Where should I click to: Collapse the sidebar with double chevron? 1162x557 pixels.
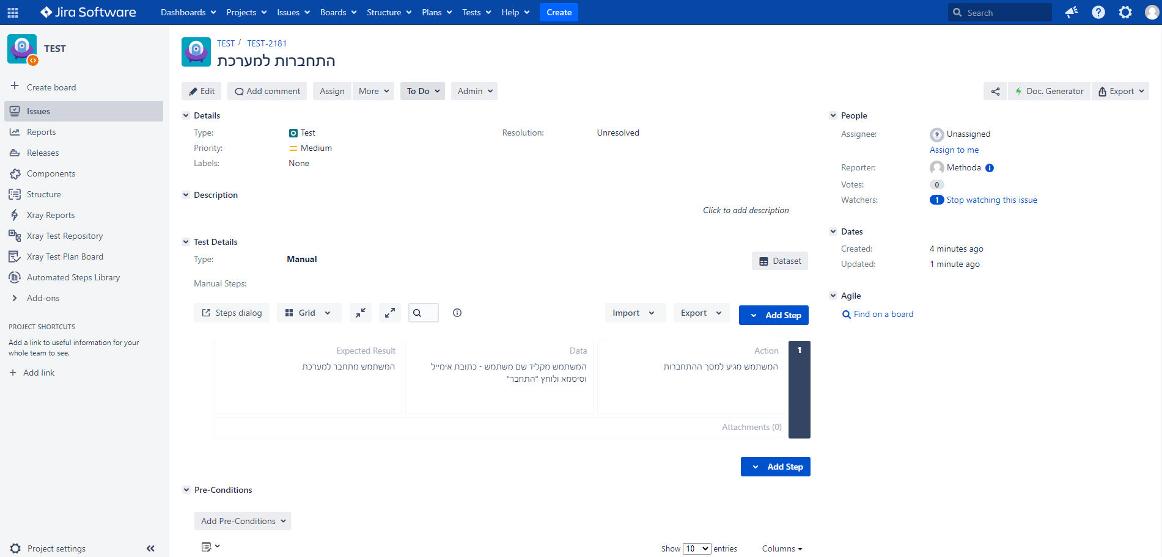coord(150,548)
